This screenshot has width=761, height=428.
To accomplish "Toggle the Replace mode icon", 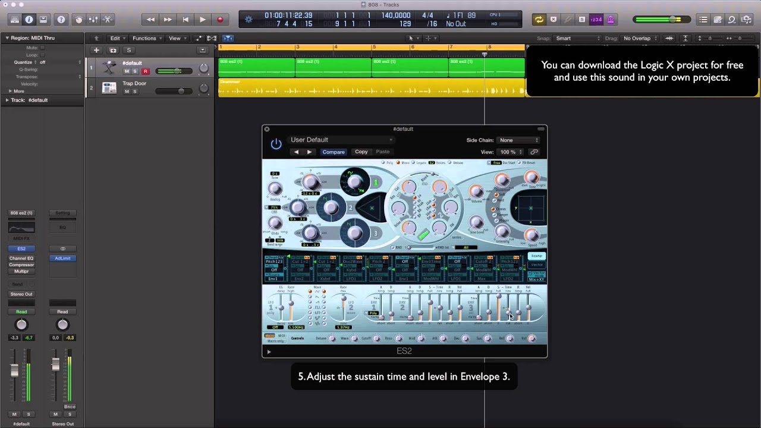I will point(554,20).
